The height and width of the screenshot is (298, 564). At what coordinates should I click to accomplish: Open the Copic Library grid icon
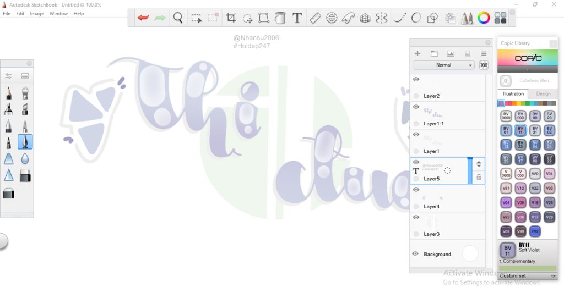500,18
